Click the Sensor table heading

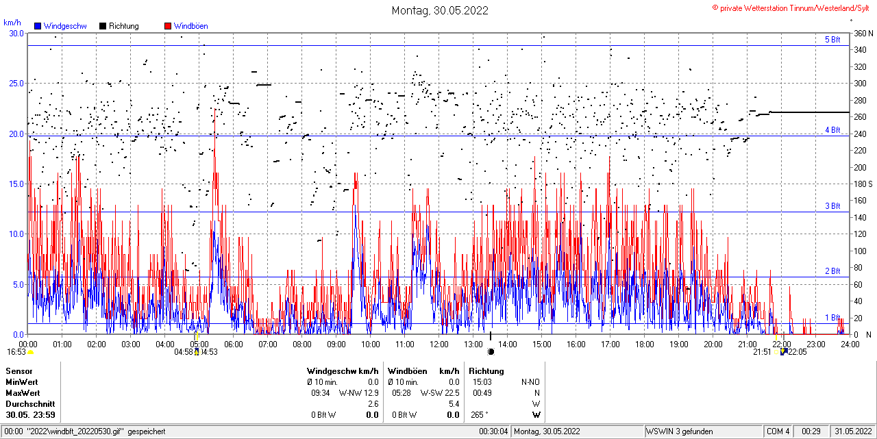tap(19, 371)
